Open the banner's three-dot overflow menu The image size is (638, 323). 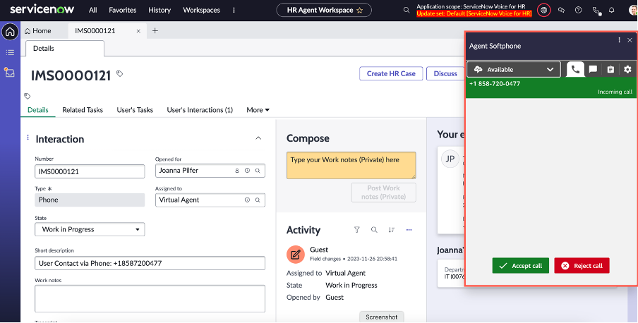click(234, 10)
